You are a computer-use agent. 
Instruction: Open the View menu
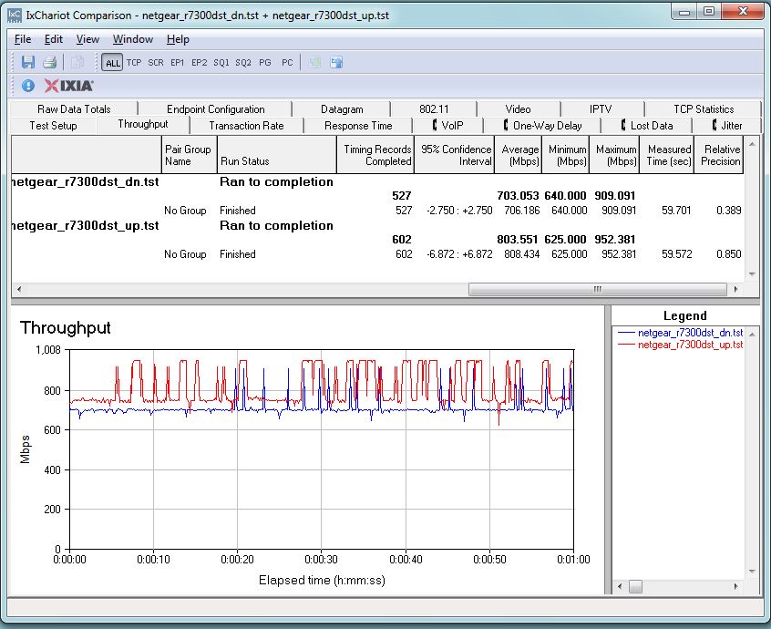[x=87, y=39]
